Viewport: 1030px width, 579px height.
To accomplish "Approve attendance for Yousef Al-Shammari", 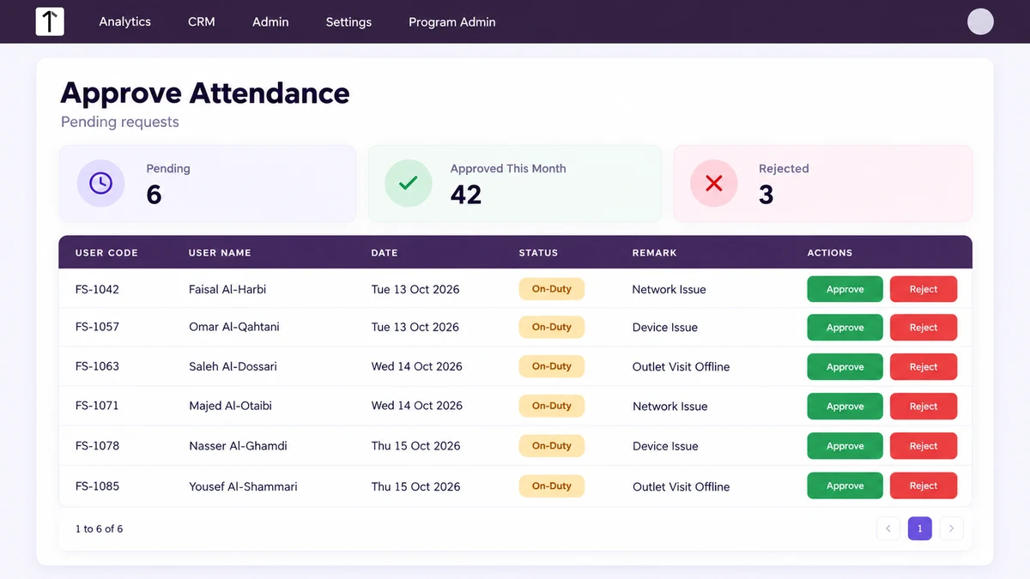I will click(x=845, y=486).
